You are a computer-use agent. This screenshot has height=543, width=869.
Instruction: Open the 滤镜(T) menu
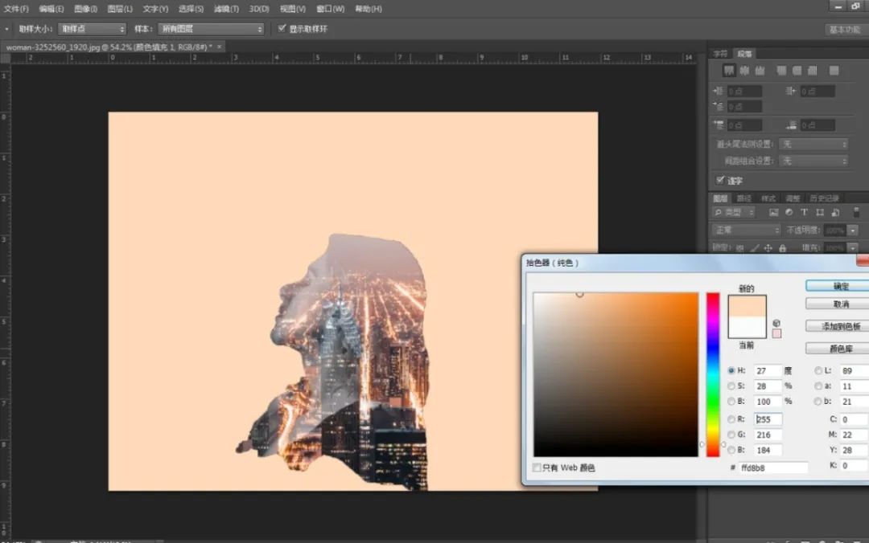[x=226, y=9]
